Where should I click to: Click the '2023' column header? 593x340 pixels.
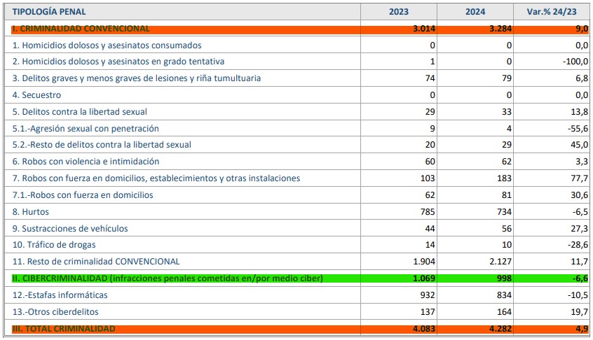point(399,12)
